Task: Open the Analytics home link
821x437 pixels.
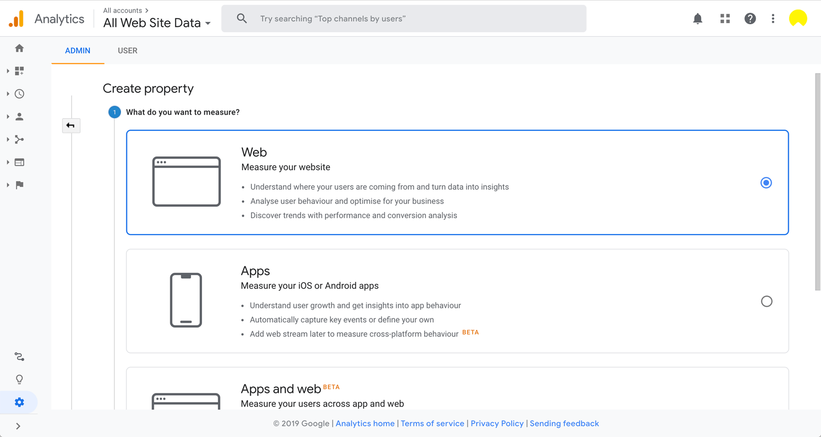Action: [365, 423]
